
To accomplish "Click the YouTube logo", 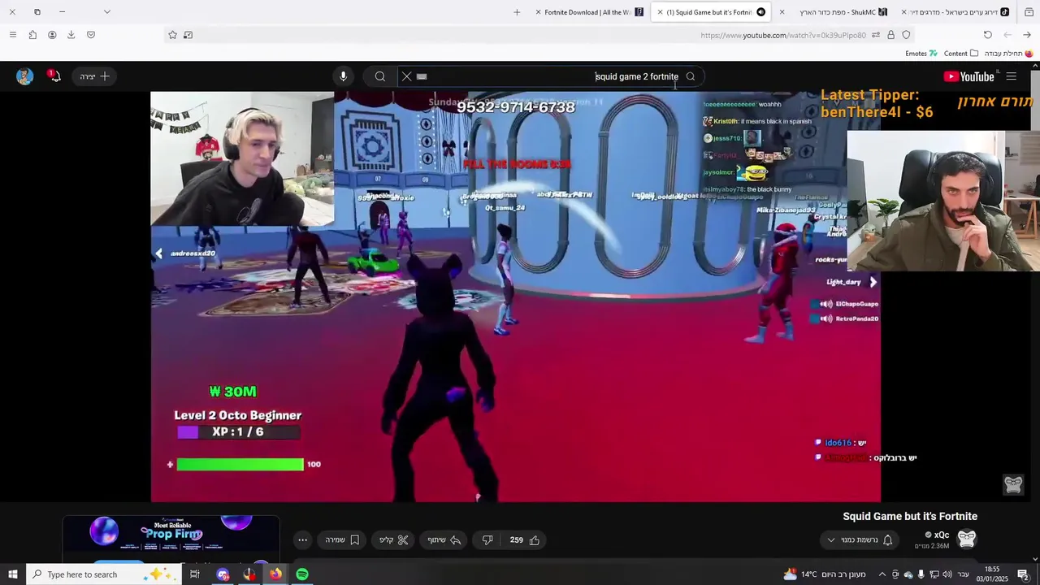I will [968, 76].
